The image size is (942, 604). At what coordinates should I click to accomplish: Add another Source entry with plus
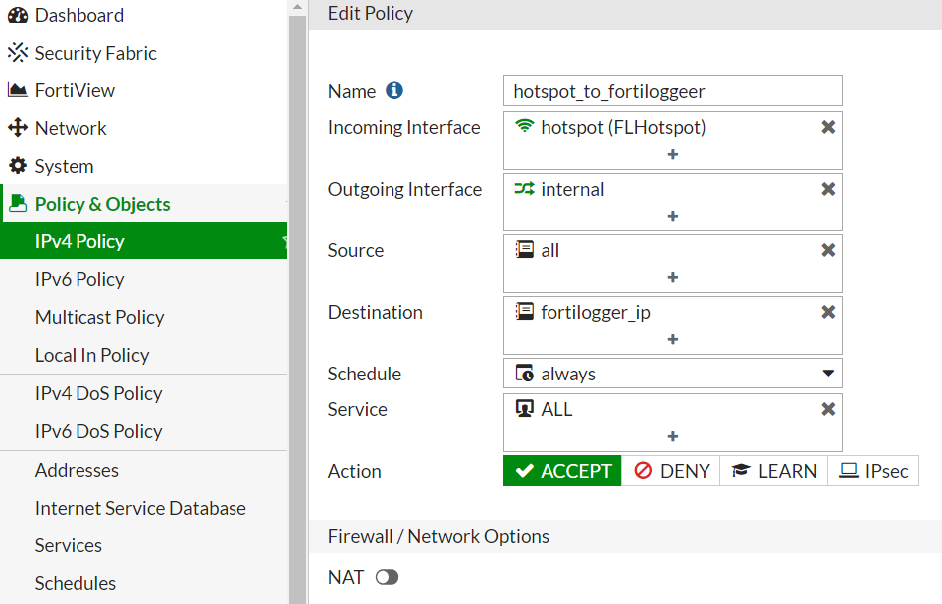673,277
